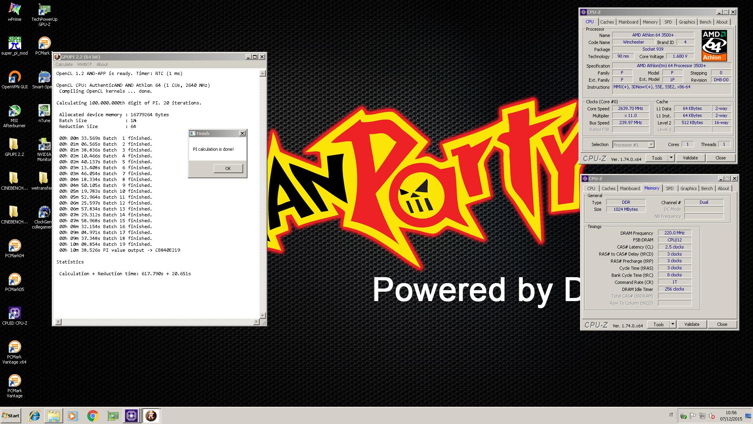The width and height of the screenshot is (753, 424).
Task: Open the nTune desktop icon
Action: 44,113
